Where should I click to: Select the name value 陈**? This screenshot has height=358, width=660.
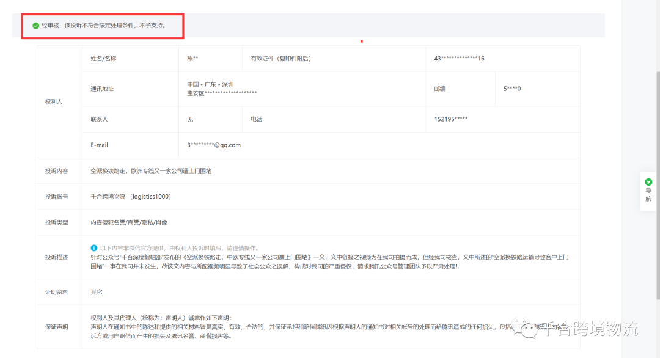click(x=193, y=59)
